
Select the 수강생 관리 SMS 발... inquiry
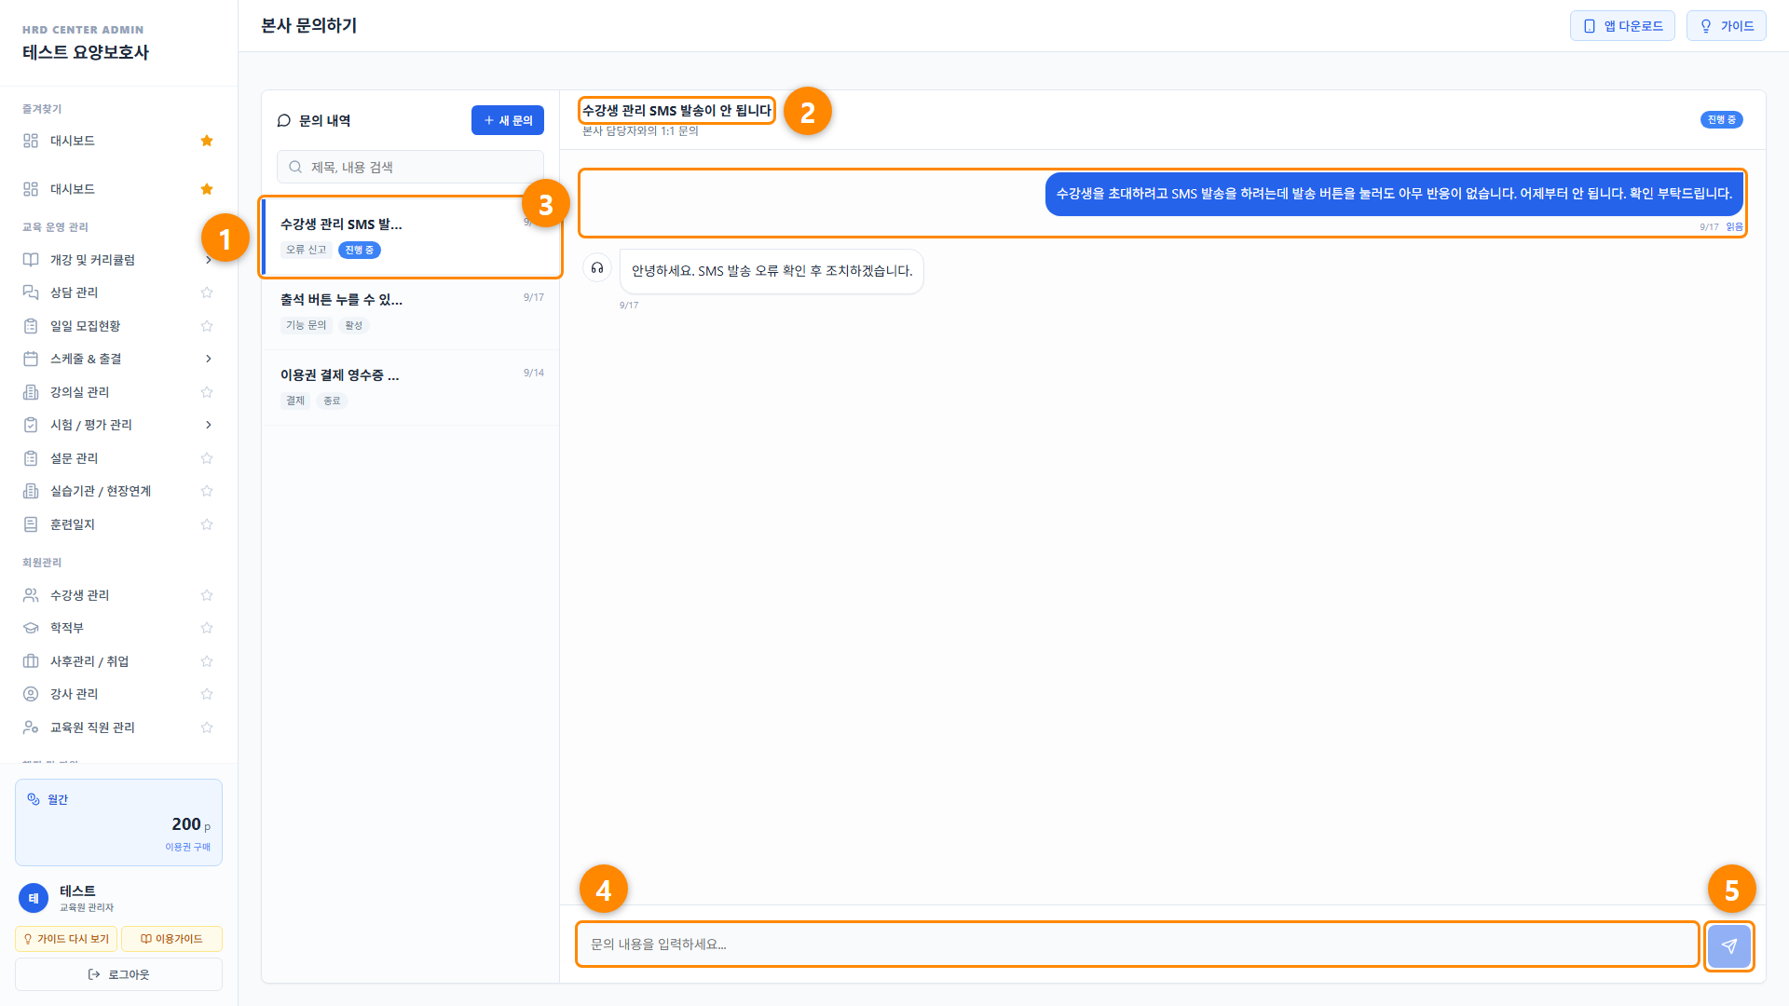click(411, 237)
